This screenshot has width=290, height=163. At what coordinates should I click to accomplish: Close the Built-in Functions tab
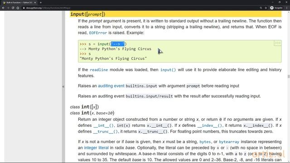(x=35, y=3)
